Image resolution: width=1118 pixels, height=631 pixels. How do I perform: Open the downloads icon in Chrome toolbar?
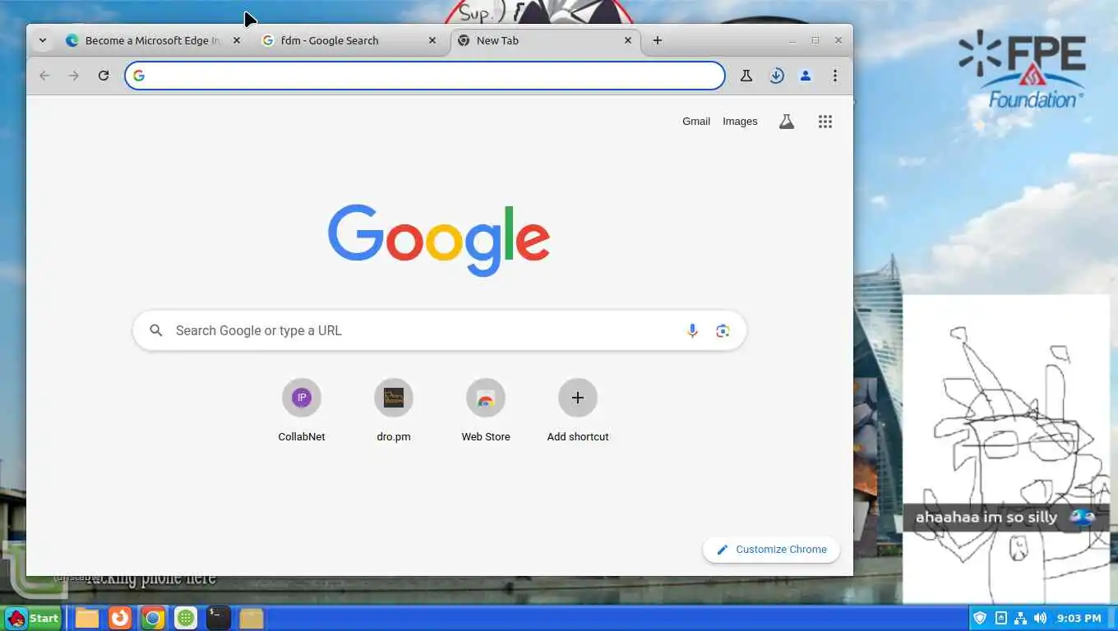click(x=776, y=76)
